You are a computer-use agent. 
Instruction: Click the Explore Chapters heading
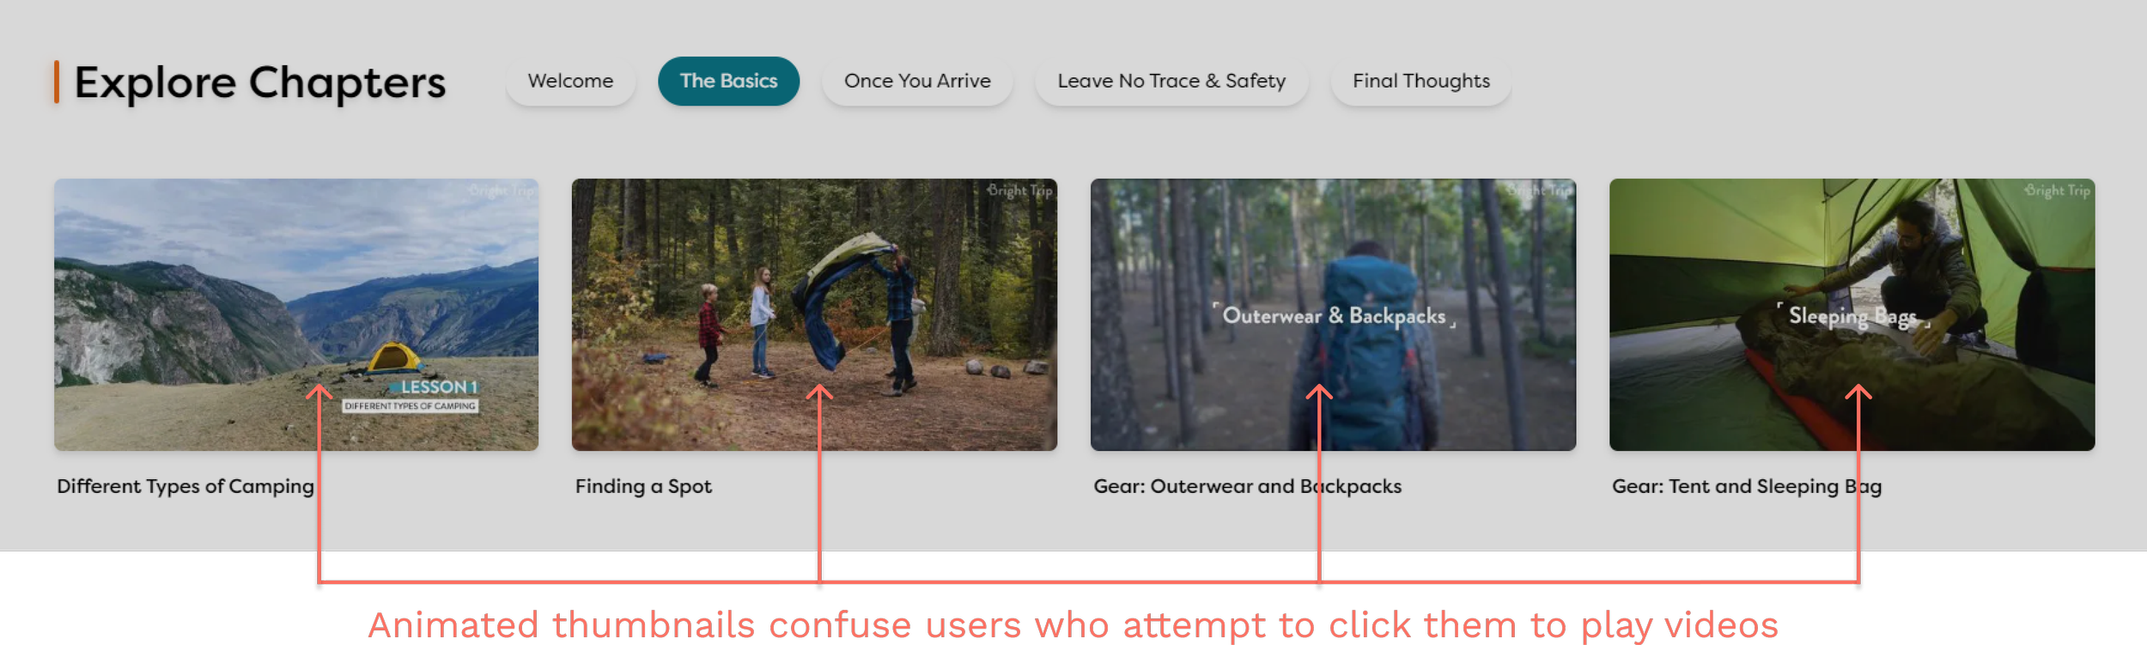(x=259, y=82)
